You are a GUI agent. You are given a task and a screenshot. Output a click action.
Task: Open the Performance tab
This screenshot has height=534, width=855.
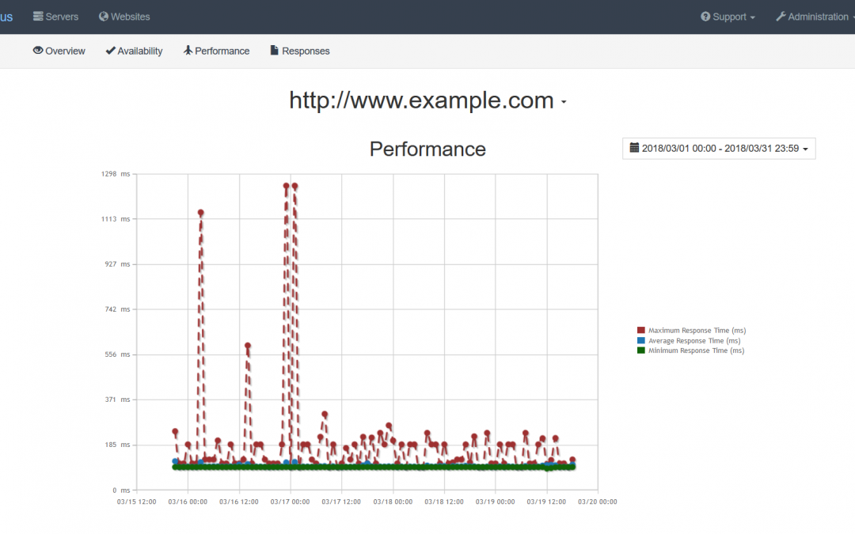(x=222, y=51)
